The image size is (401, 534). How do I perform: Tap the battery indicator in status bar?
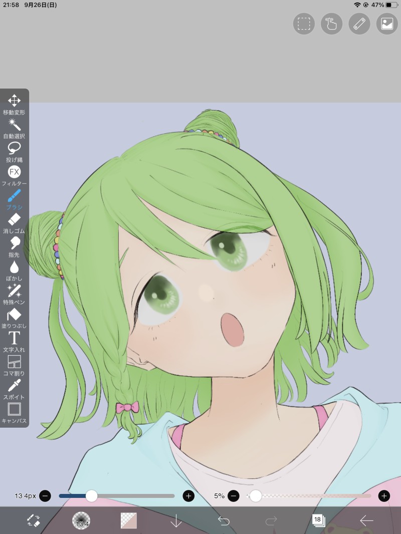coord(392,5)
